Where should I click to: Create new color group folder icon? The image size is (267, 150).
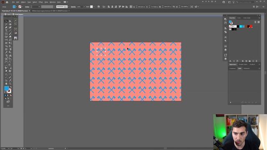click(249, 61)
